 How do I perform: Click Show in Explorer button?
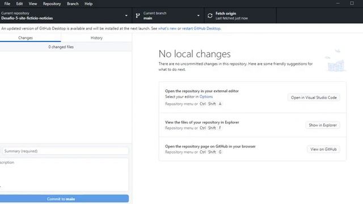coord(323,125)
